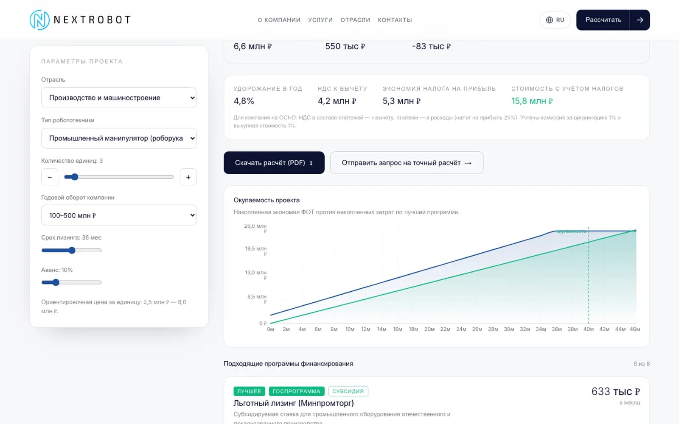Click the 4,2 млн ₽ НДС value

[x=337, y=101]
